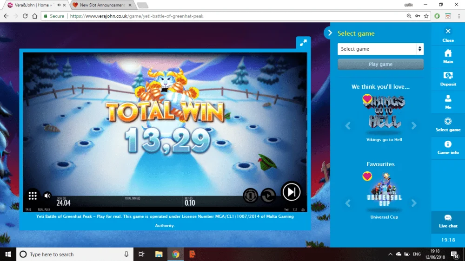Expand the game to fullscreen
Viewport: 465px width, 261px height.
click(303, 43)
